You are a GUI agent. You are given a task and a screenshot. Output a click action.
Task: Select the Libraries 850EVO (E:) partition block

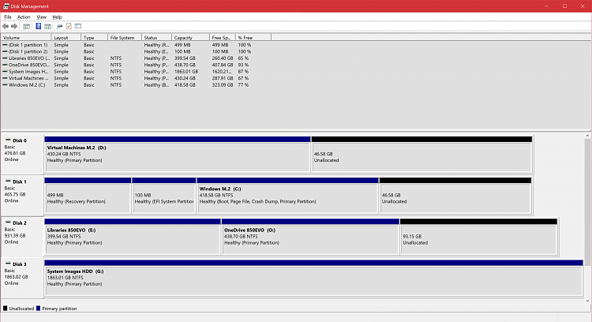[133, 237]
